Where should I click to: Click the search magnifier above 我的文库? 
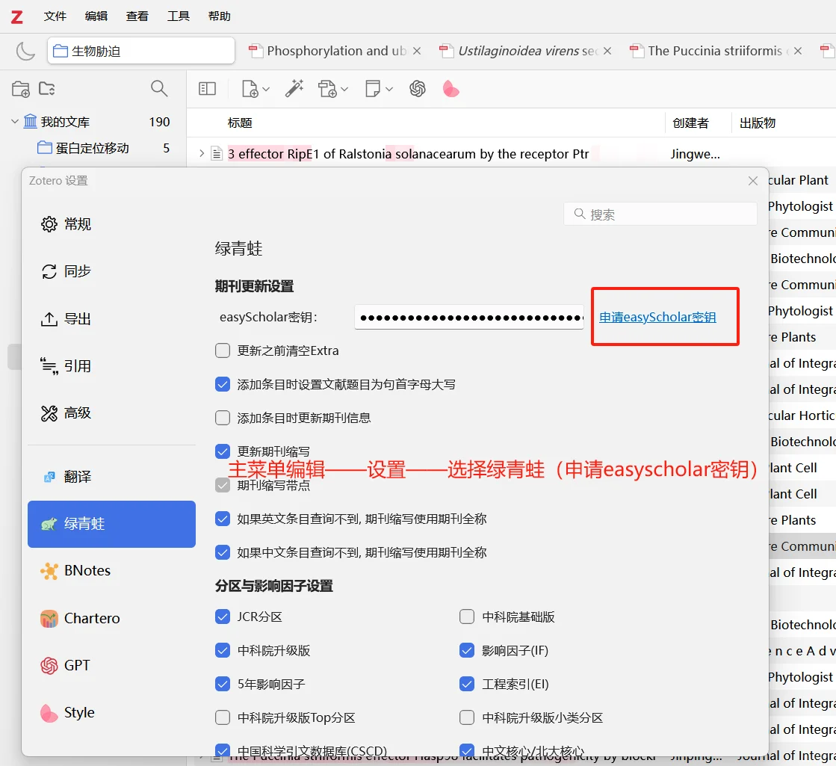click(x=158, y=87)
